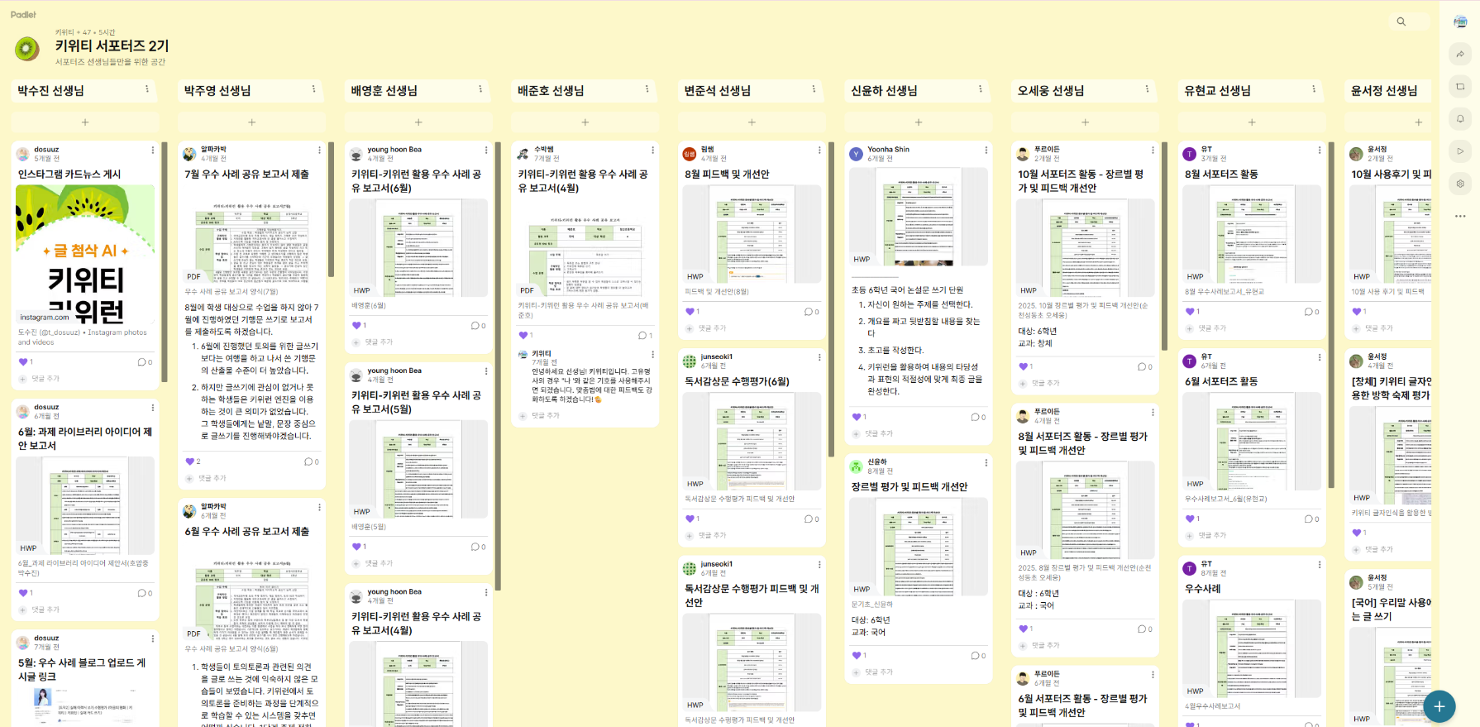Click the search magnifier icon
This screenshot has height=727, width=1480.
point(1401,22)
